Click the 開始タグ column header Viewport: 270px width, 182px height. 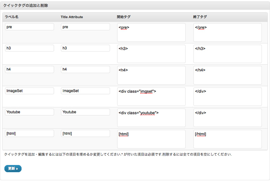[x=124, y=17]
